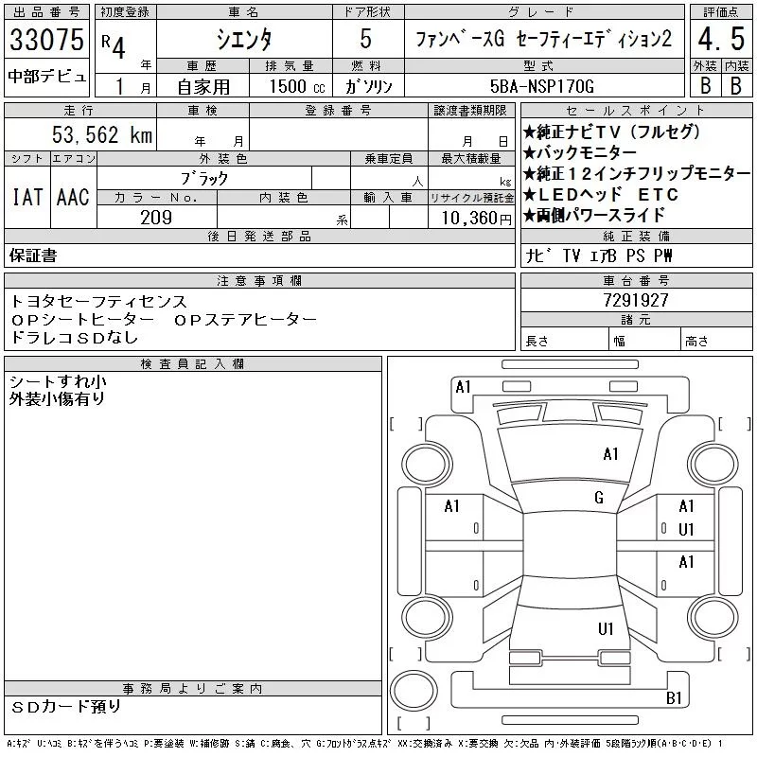Click the car name シエンタ

pos(244,39)
